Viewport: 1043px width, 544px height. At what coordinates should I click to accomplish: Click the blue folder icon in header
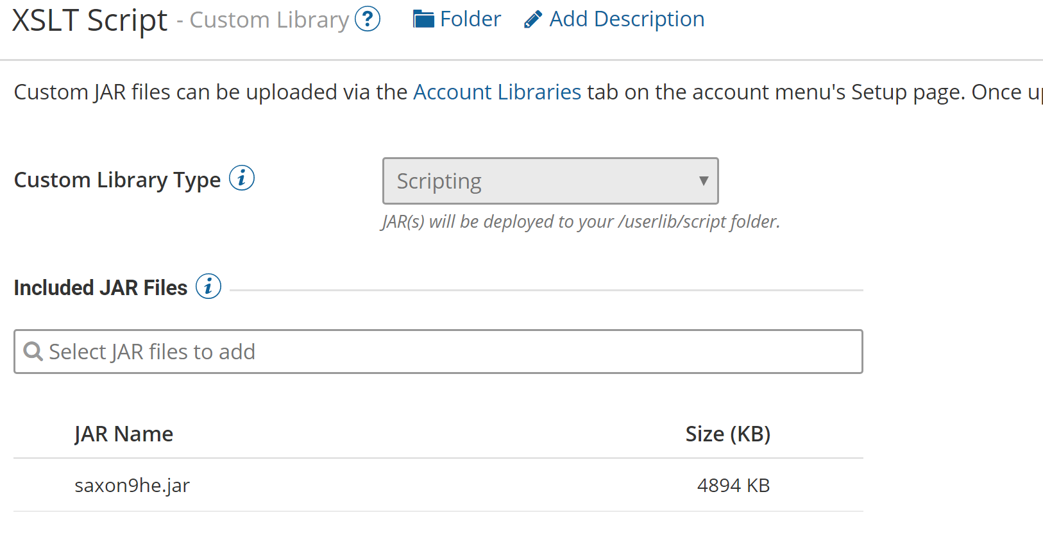tap(423, 19)
